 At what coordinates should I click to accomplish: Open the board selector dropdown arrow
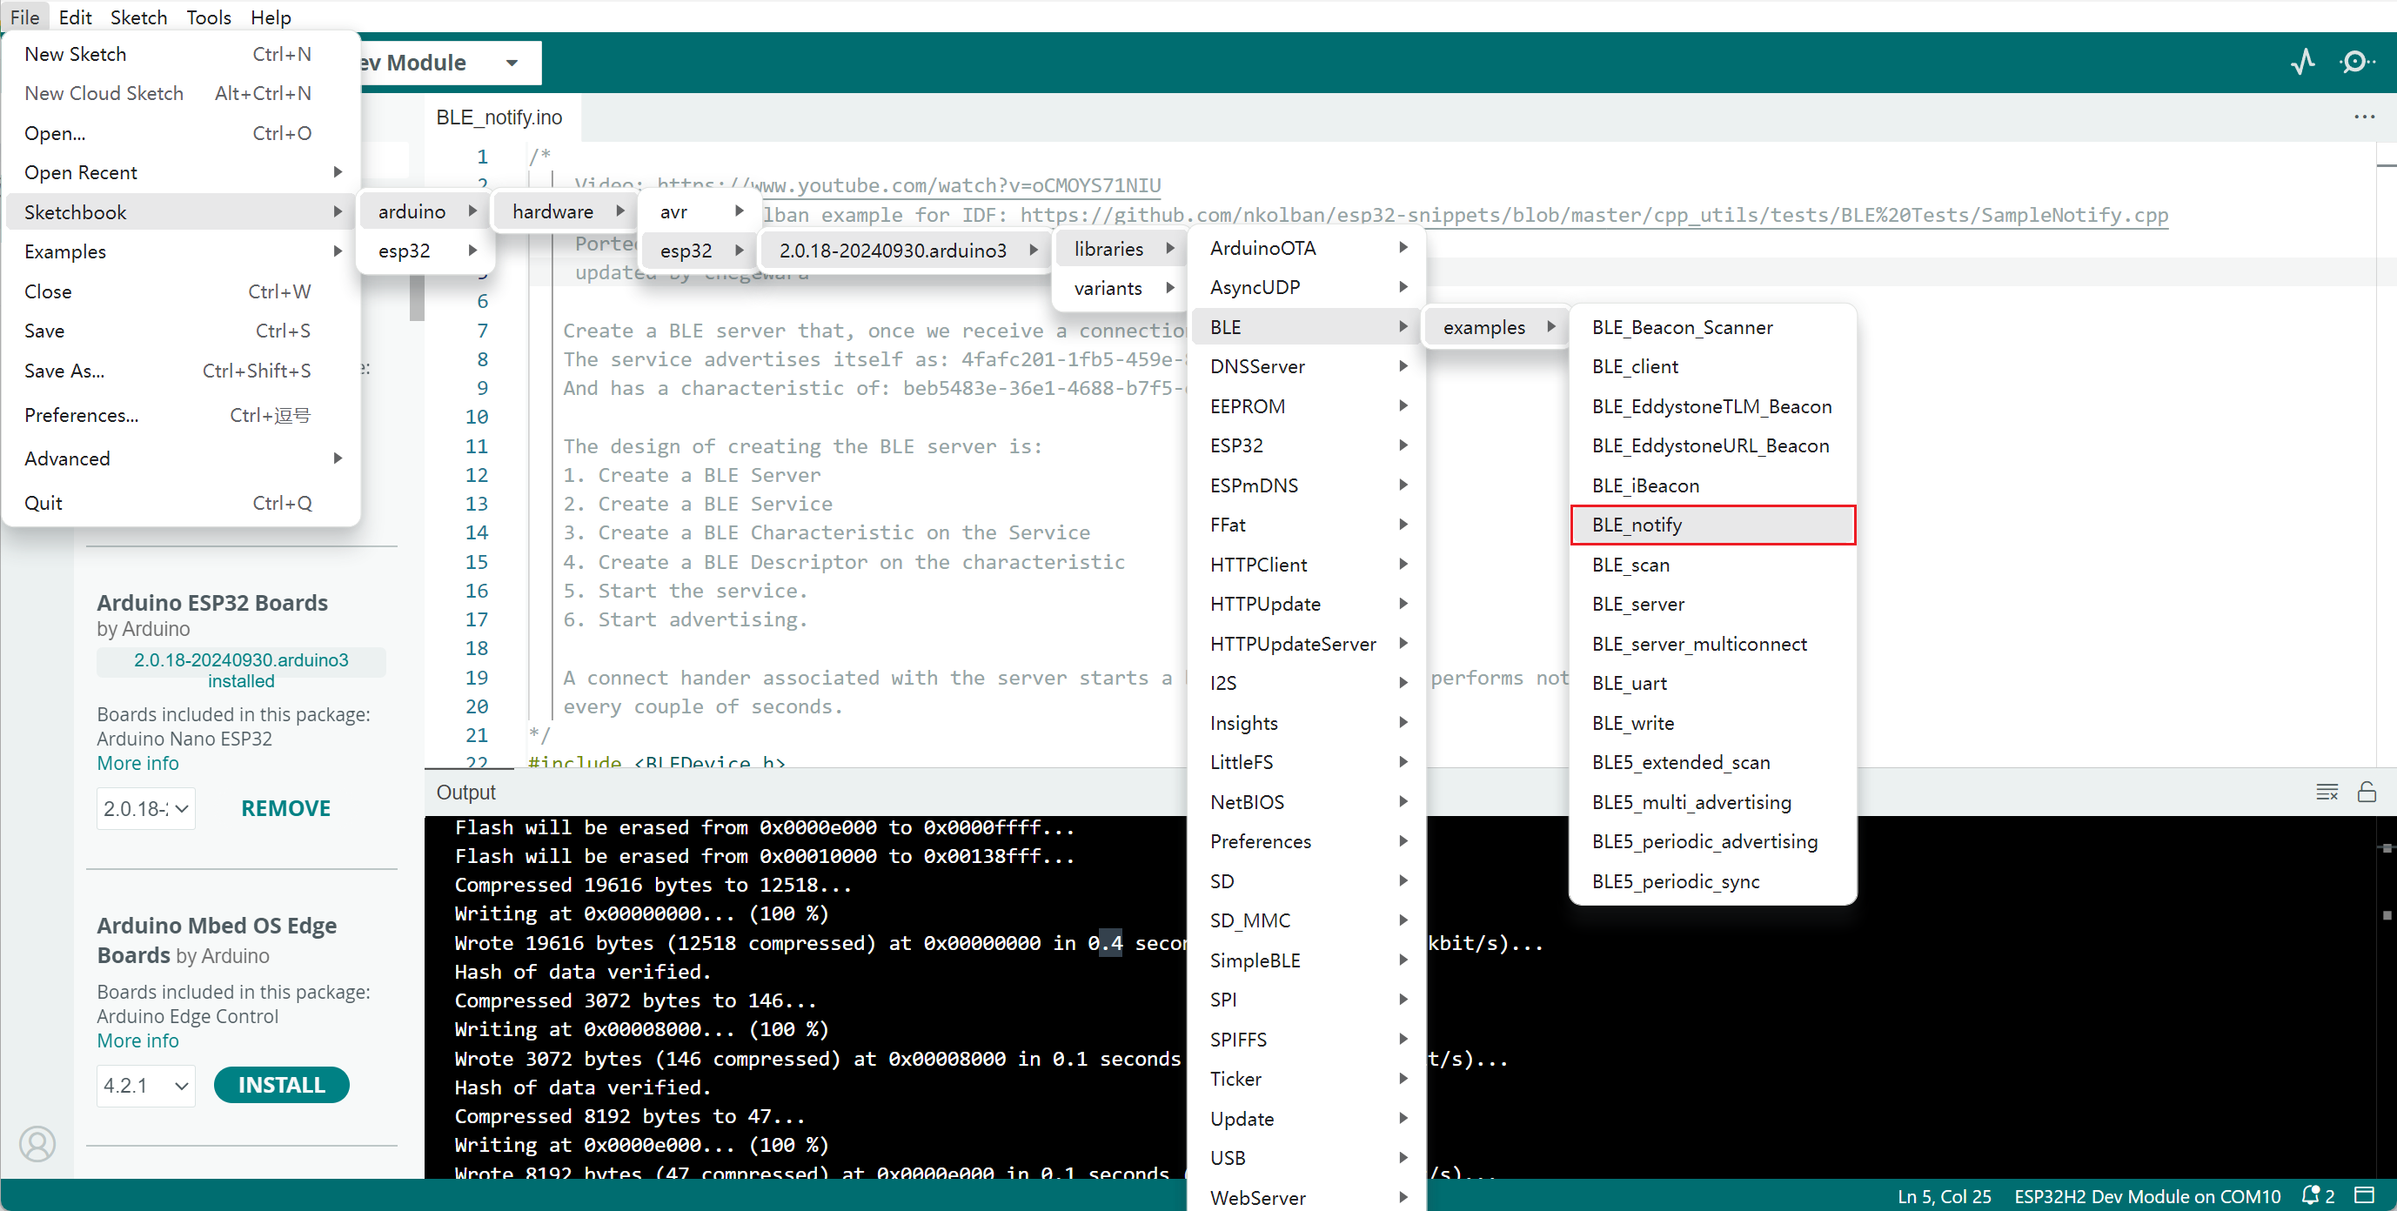[x=511, y=64]
